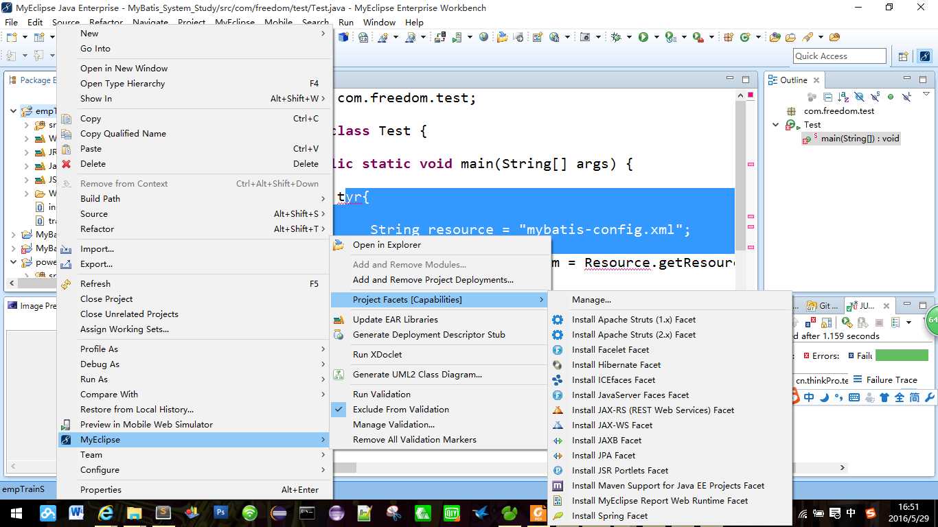938x527 pixels.
Task: Open the Debug dropdown arrow in the toolbar
Action: [x=629, y=37]
